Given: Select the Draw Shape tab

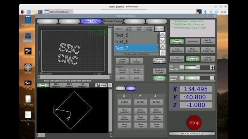Looking at the screenshot, I should pos(129,29).
